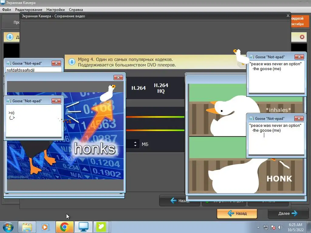The image size is (311, 233).
Task: Close the lower-right Goose Not-epad window
Action: tap(299, 119)
